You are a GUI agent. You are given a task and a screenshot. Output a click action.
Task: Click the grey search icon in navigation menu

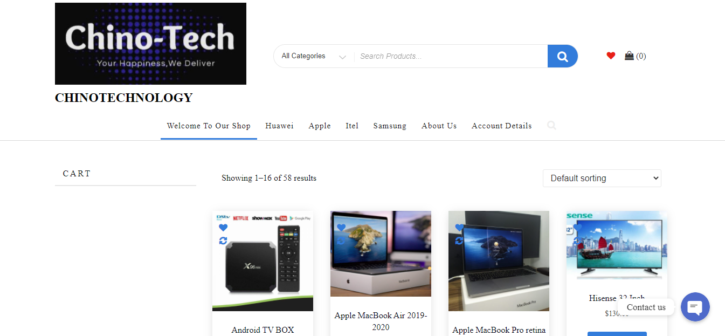pyautogui.click(x=551, y=126)
